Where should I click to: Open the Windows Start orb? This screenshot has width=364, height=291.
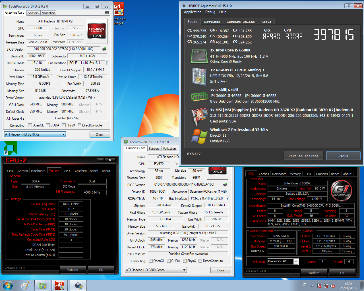click(8, 285)
